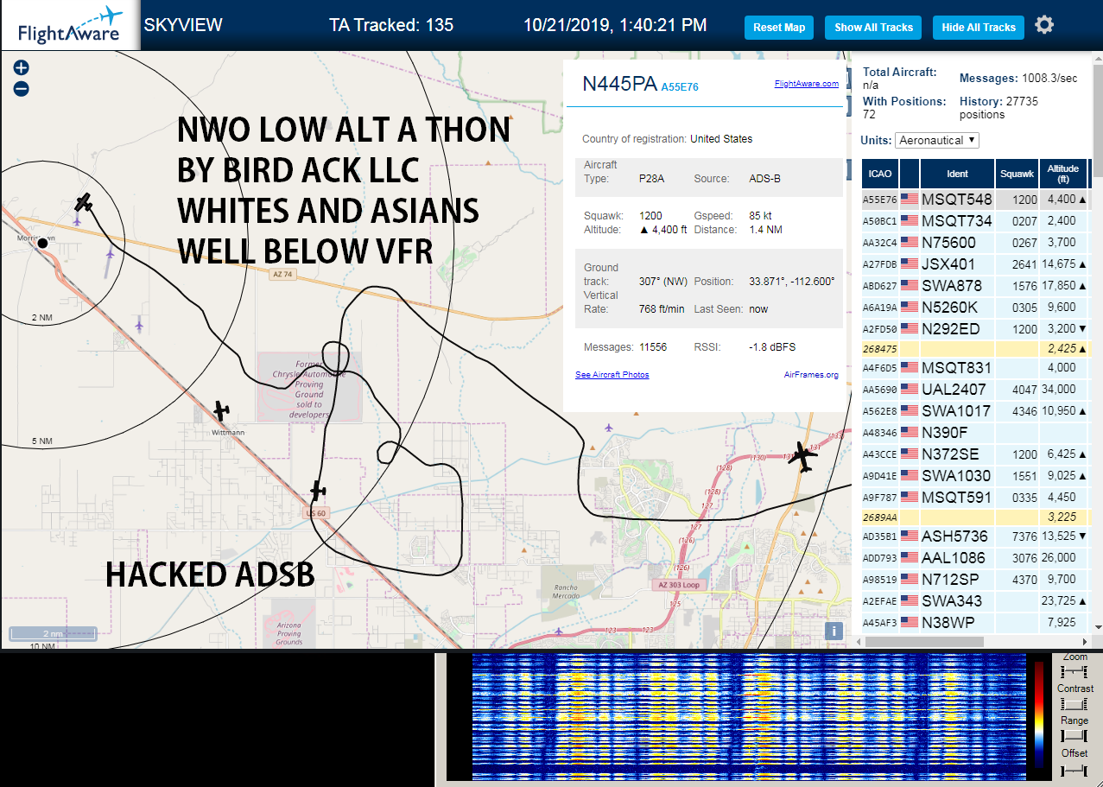The image size is (1103, 787).
Task: Open the map info 'i' button
Action: pos(834,631)
